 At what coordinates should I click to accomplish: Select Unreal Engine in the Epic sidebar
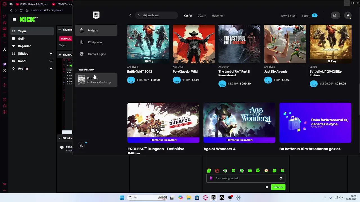coord(96,54)
